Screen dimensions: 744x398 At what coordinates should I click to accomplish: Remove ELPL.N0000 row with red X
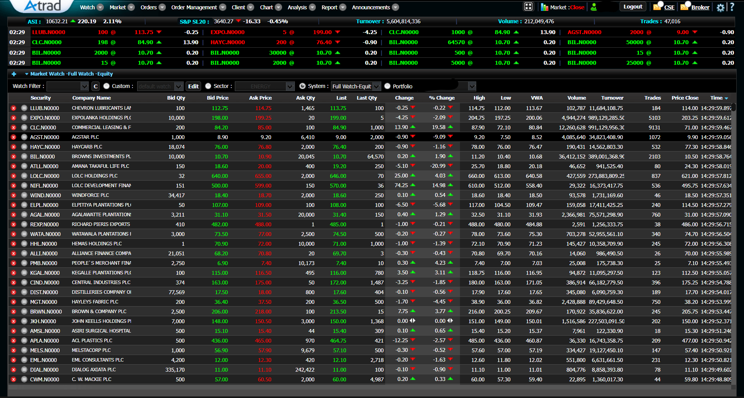click(x=14, y=205)
